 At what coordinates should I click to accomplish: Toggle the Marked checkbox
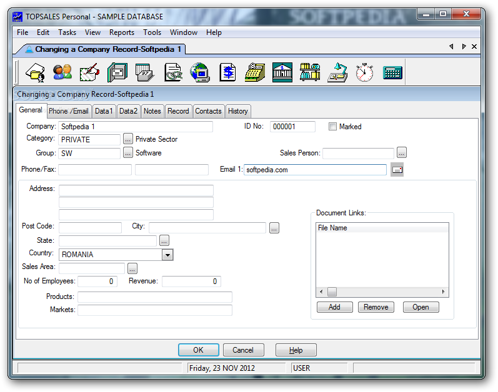click(x=332, y=127)
